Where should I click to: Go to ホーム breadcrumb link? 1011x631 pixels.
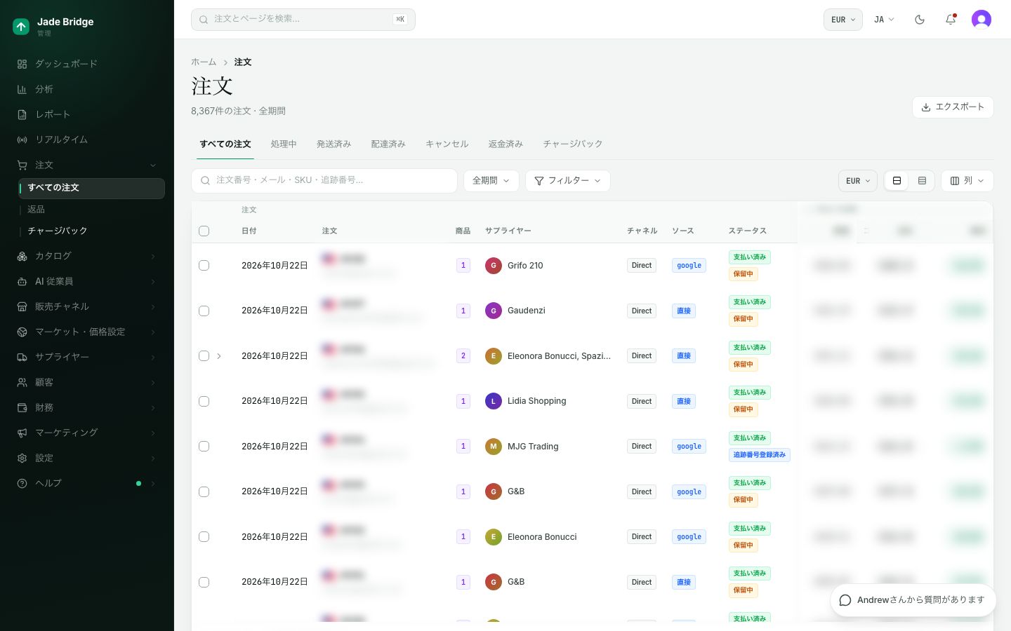(204, 62)
